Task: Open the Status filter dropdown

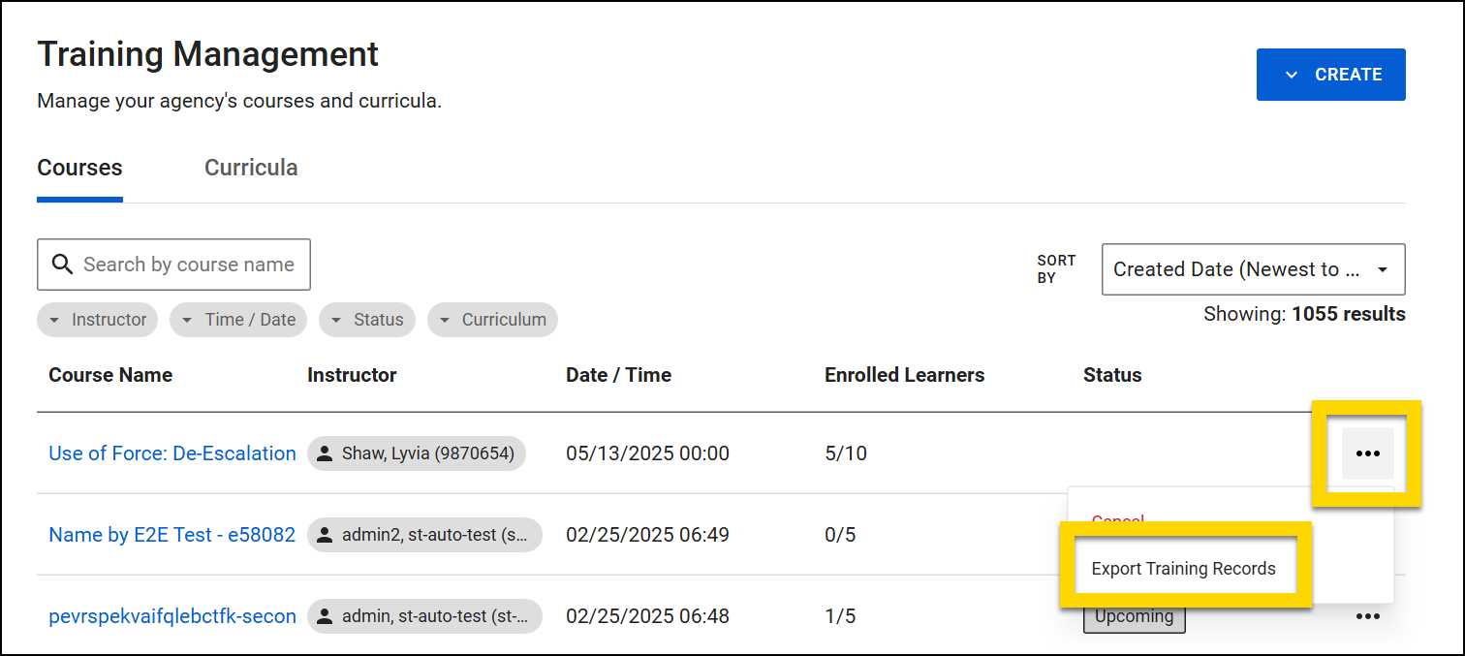Action: coord(366,319)
